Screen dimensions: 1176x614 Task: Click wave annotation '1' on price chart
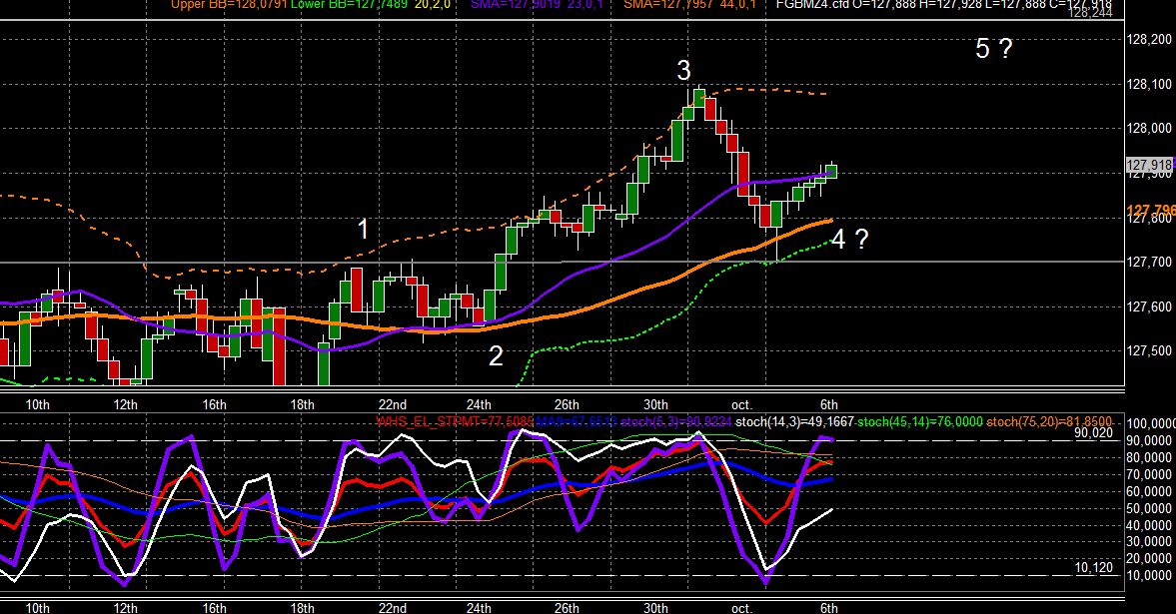coord(363,230)
